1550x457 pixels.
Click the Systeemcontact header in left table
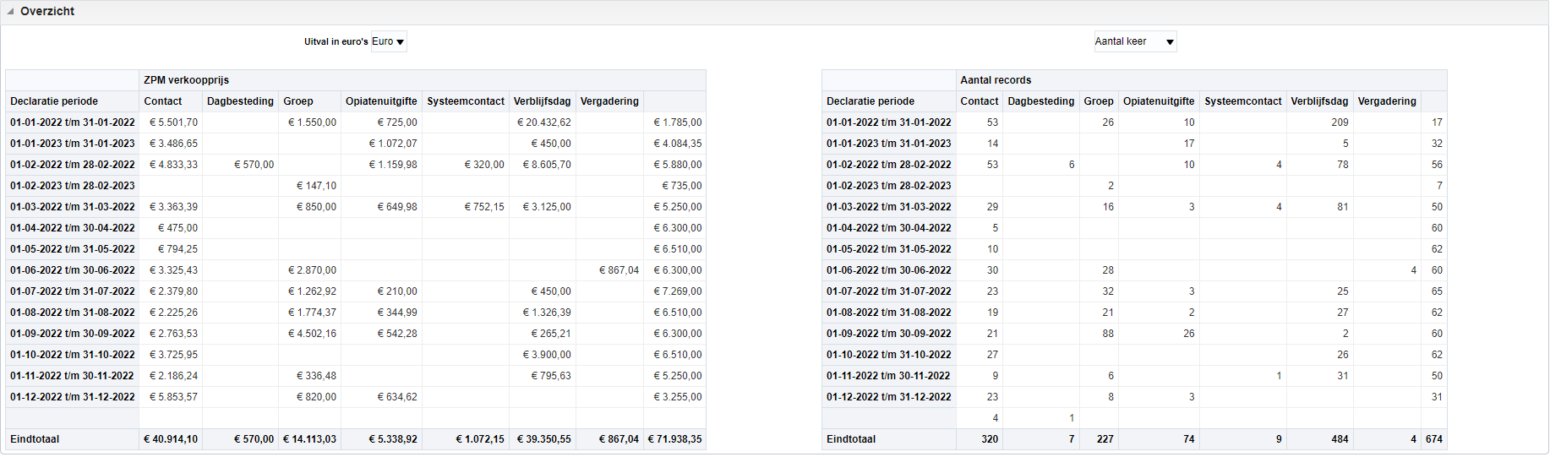click(466, 101)
